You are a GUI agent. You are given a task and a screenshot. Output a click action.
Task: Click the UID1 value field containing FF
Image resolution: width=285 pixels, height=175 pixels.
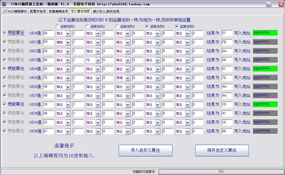[x=48, y=42]
